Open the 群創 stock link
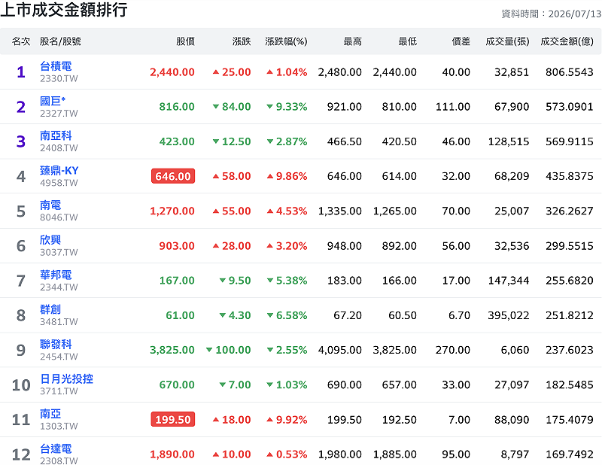 point(50,309)
